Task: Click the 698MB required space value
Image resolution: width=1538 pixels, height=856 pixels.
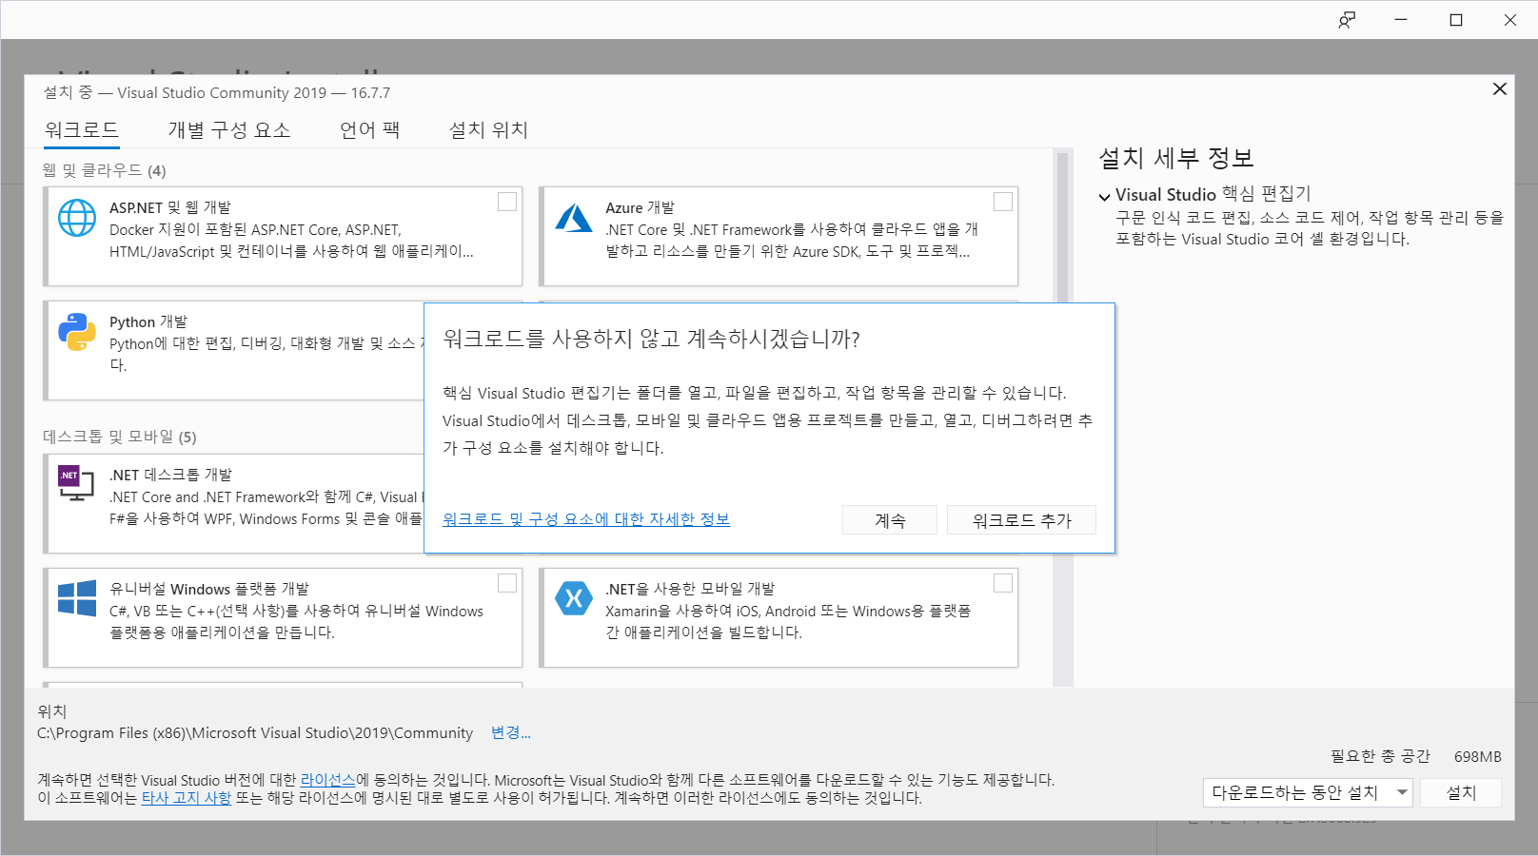Action: click(1477, 756)
